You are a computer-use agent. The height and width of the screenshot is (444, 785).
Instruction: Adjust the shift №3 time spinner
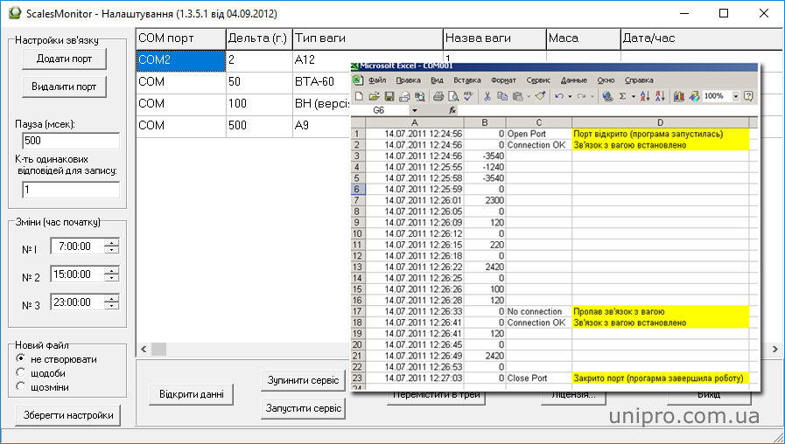tap(112, 302)
